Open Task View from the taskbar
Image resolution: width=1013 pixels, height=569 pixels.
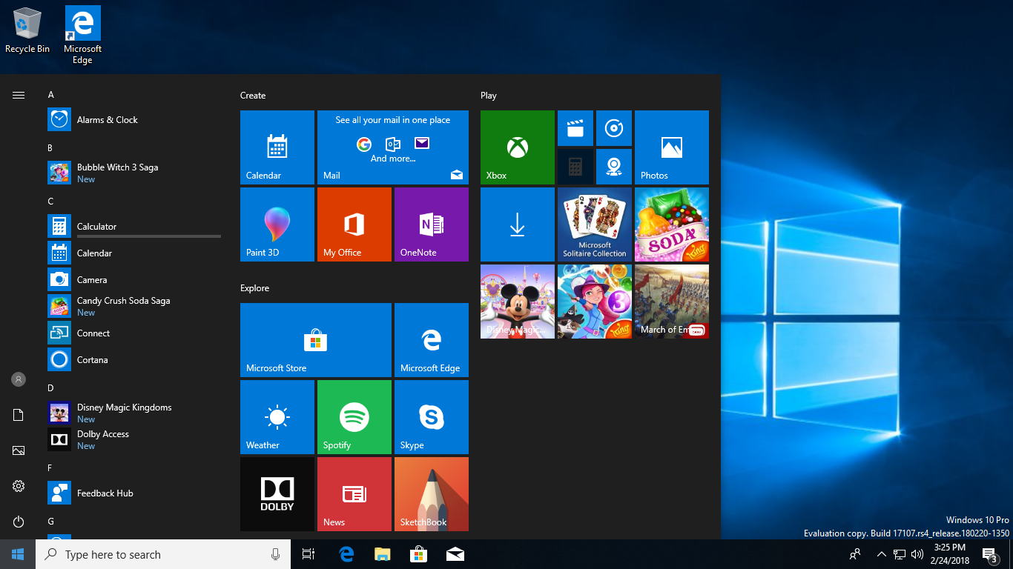(308, 554)
